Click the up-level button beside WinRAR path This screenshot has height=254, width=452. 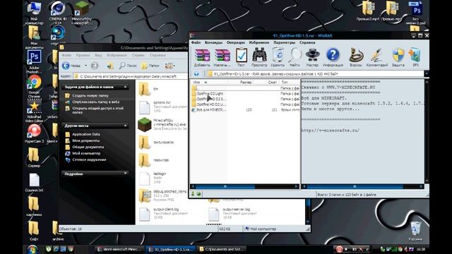[x=196, y=74]
